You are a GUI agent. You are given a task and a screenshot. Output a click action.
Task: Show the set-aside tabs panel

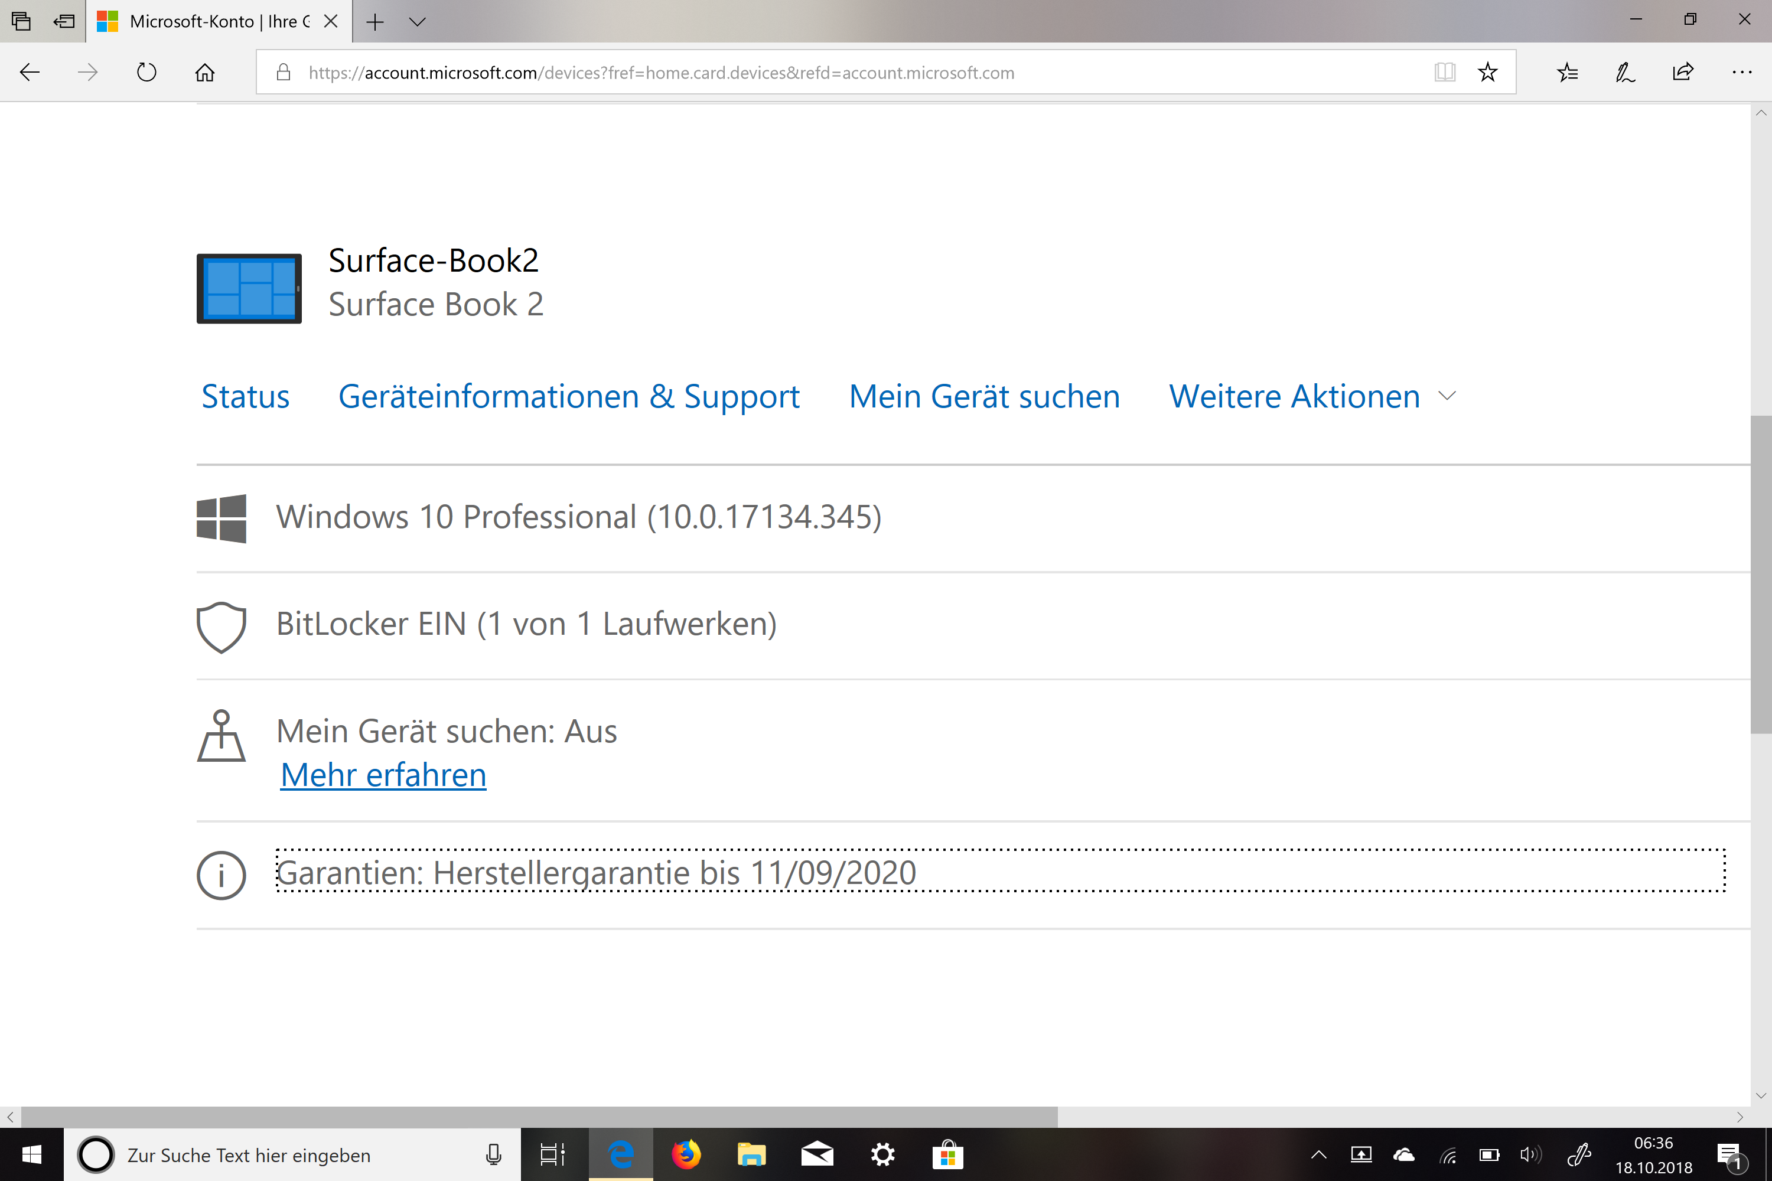21,21
